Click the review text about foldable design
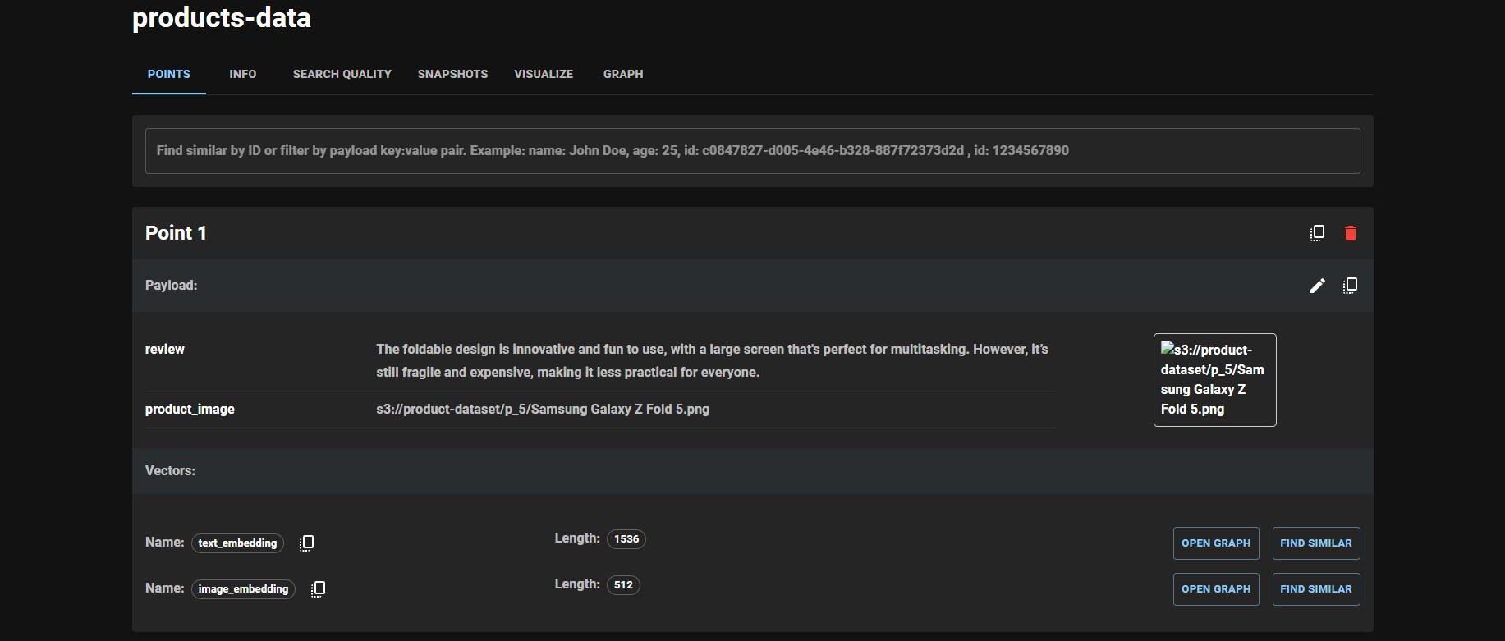The image size is (1505, 641). 712,360
